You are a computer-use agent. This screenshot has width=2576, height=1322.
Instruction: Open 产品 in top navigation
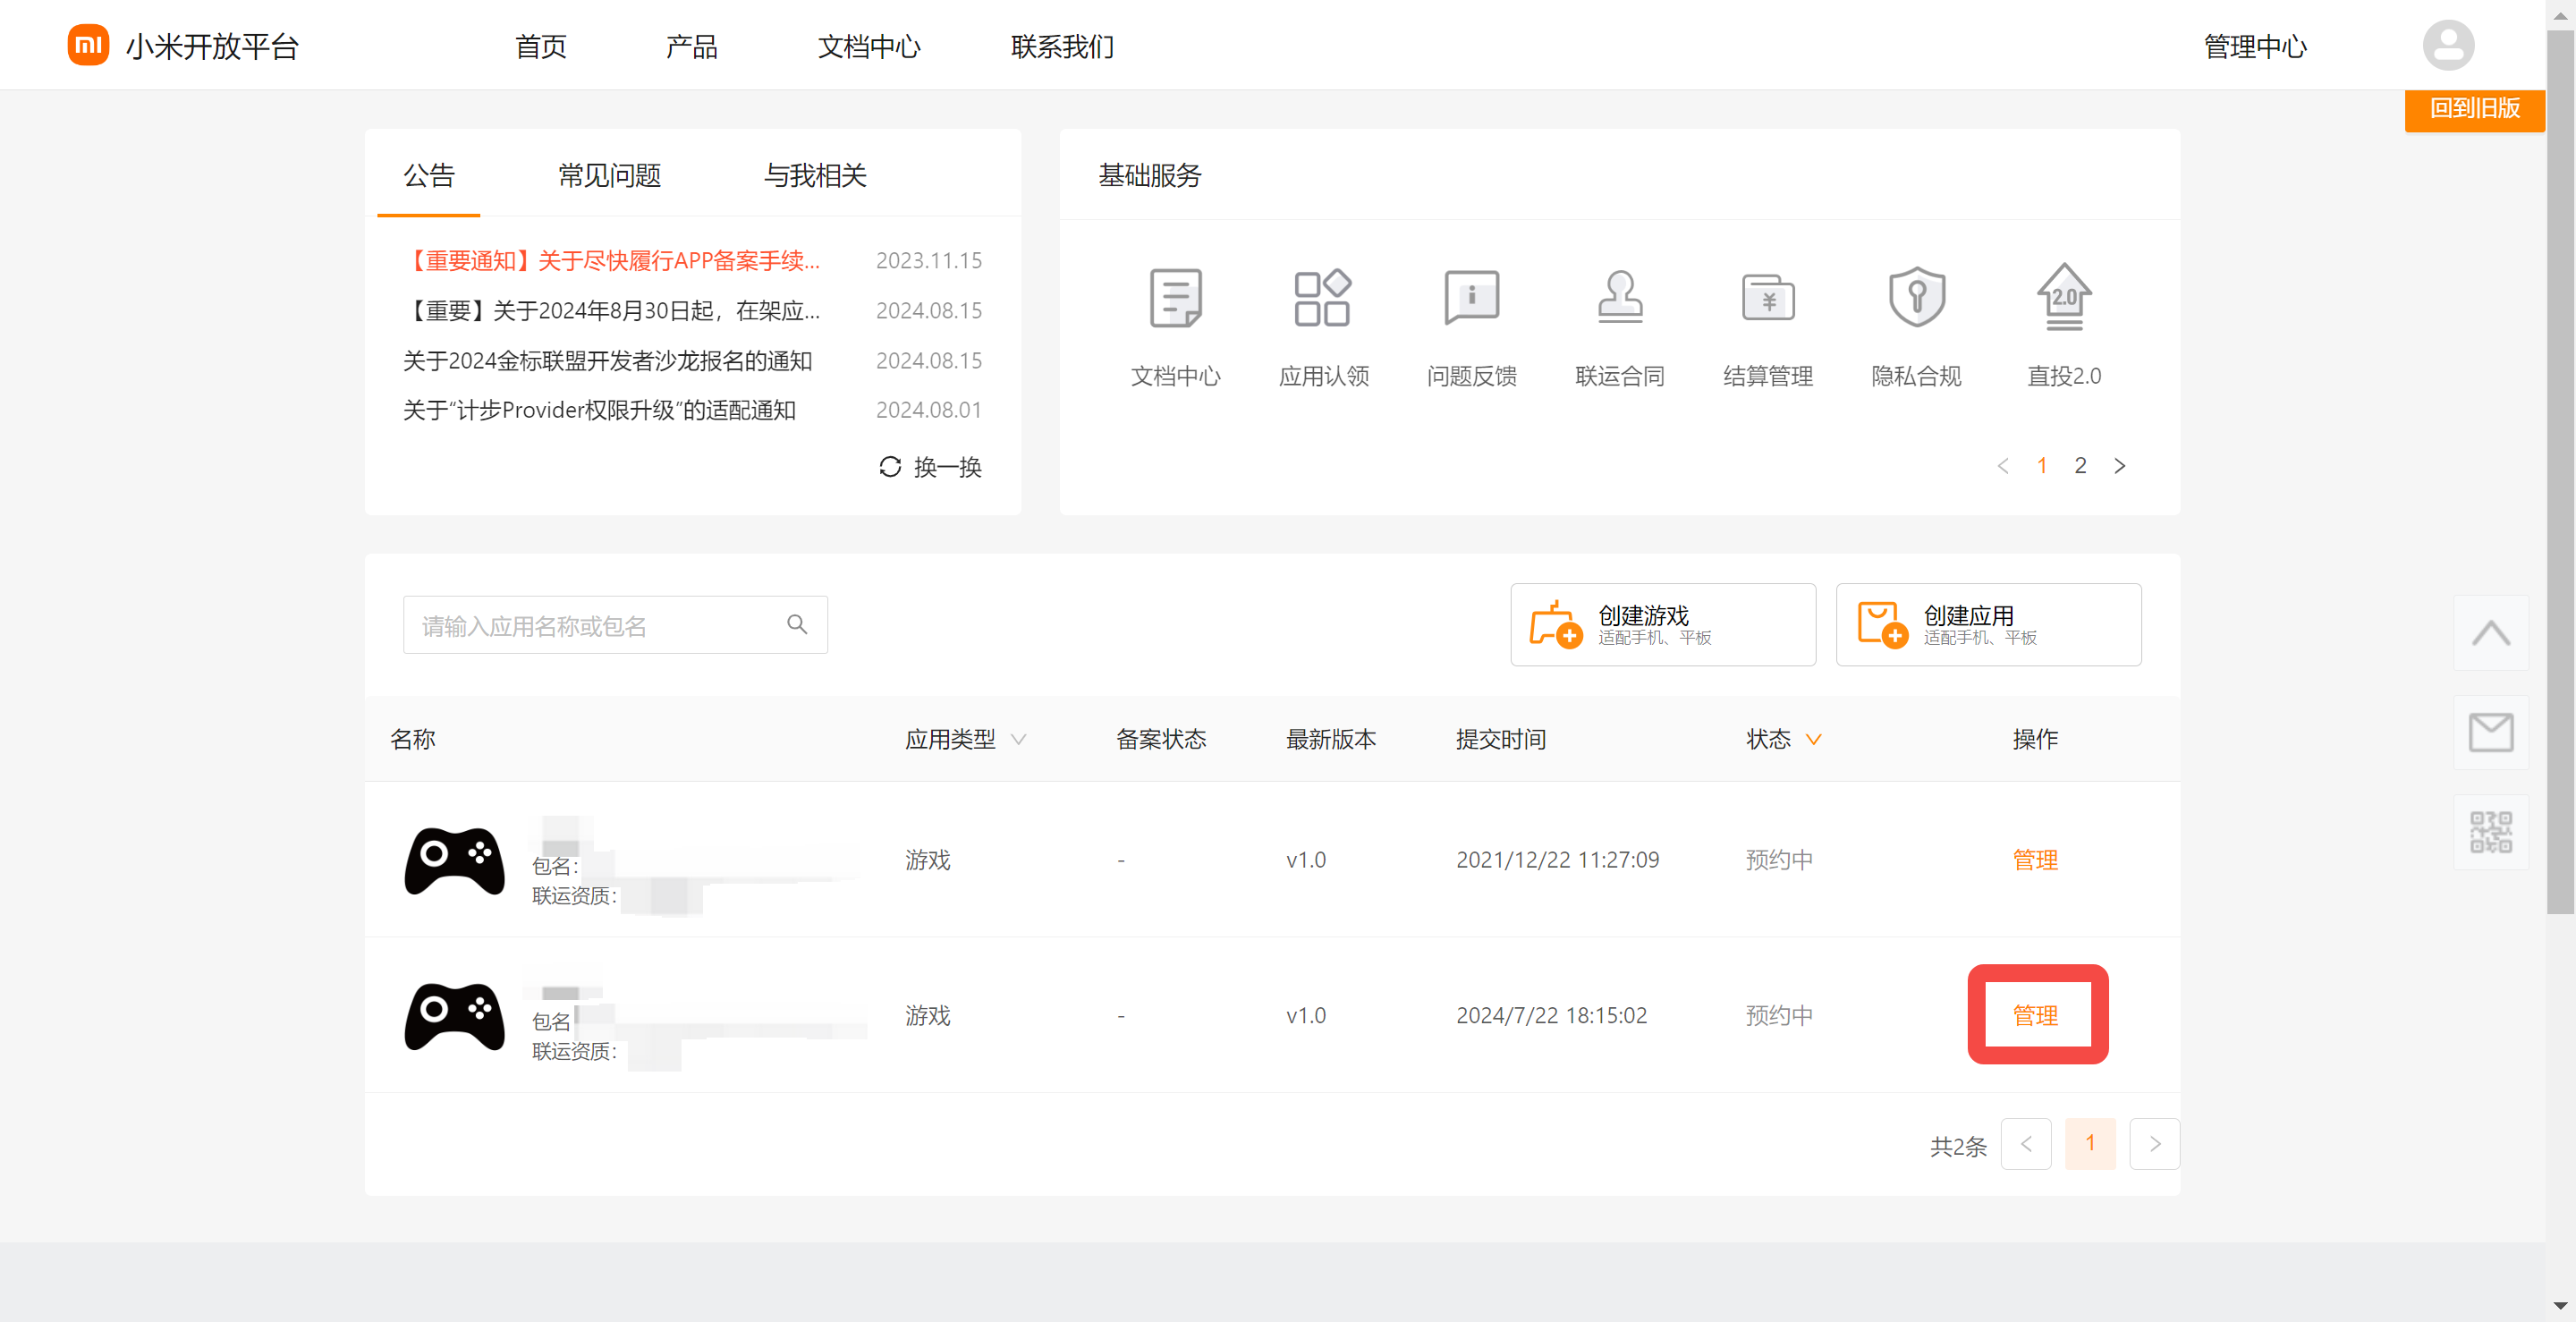692,46
